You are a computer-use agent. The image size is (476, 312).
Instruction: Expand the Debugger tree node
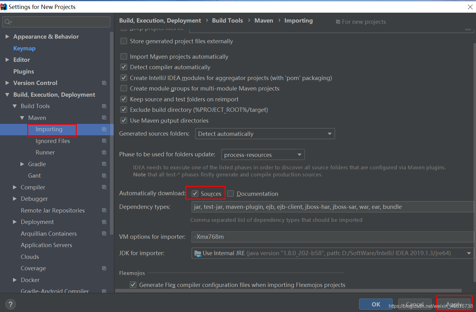coord(15,199)
